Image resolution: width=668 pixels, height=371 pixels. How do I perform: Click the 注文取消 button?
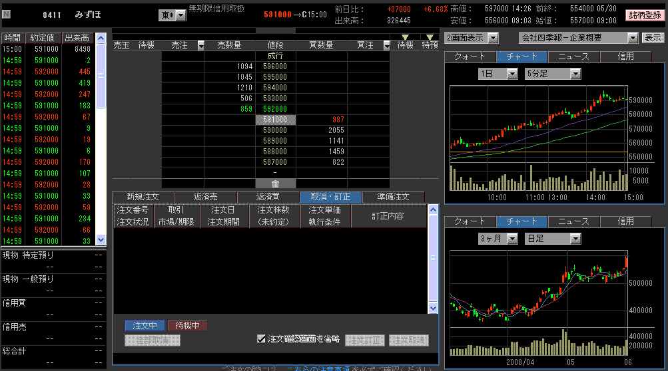tap(409, 340)
